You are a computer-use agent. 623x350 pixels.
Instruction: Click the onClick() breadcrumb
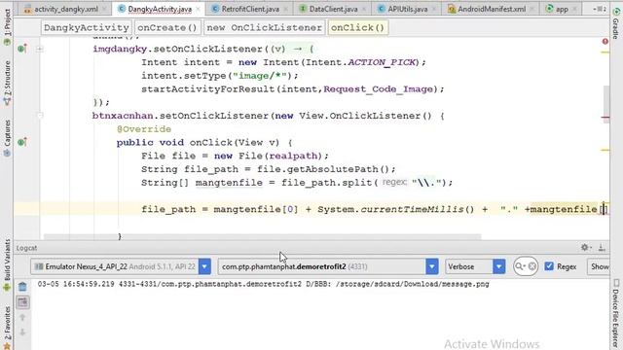click(357, 27)
